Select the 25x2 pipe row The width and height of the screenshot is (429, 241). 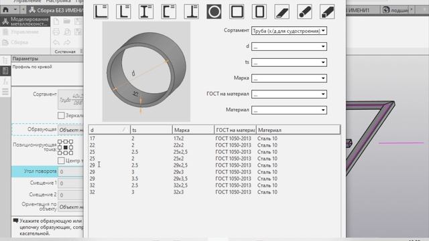[x=214, y=159]
